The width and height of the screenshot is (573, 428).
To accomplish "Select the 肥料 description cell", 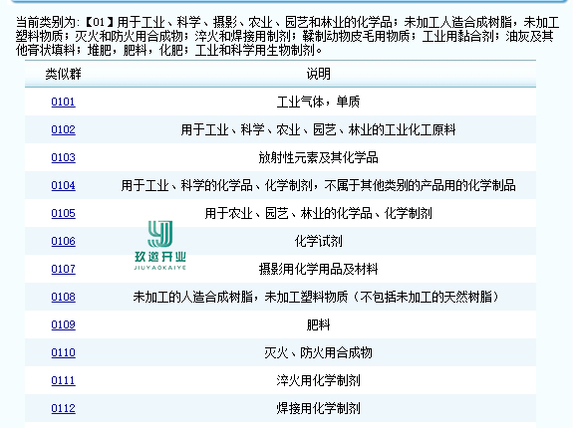I will [318, 324].
